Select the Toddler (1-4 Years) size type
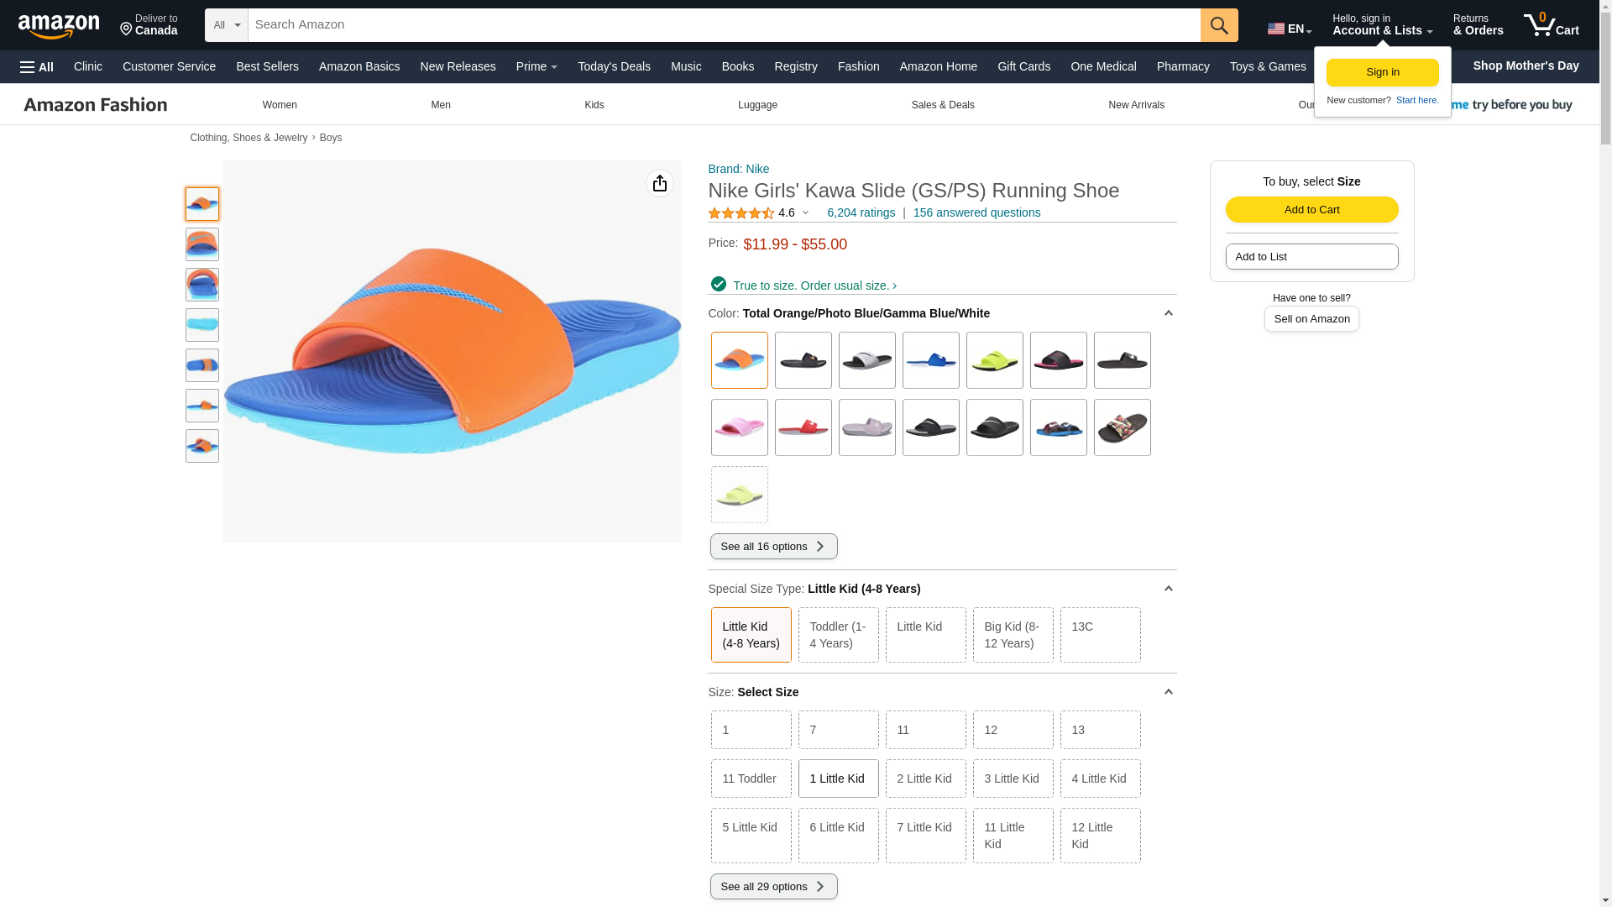Viewport: 1612px width, 907px height. point(837,635)
